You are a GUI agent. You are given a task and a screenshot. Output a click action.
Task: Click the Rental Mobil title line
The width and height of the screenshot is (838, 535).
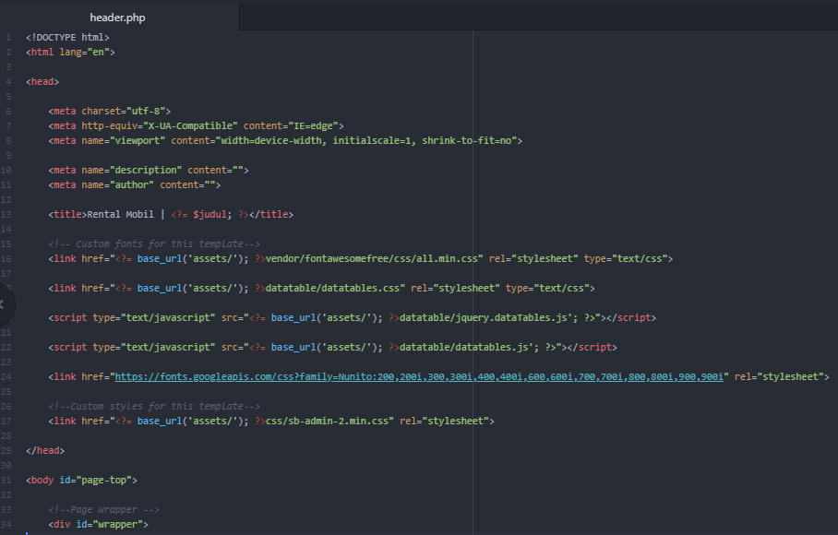tap(171, 214)
